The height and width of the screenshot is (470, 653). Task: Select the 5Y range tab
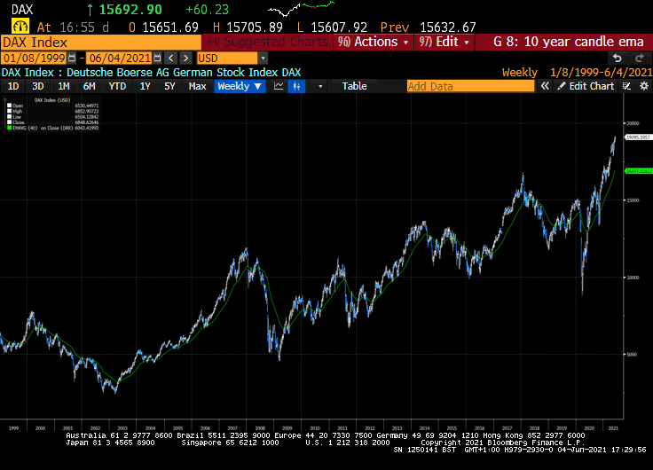point(169,86)
